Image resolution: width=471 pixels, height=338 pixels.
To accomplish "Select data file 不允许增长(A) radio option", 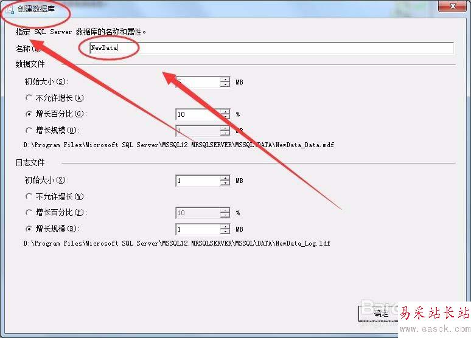I will point(29,98).
